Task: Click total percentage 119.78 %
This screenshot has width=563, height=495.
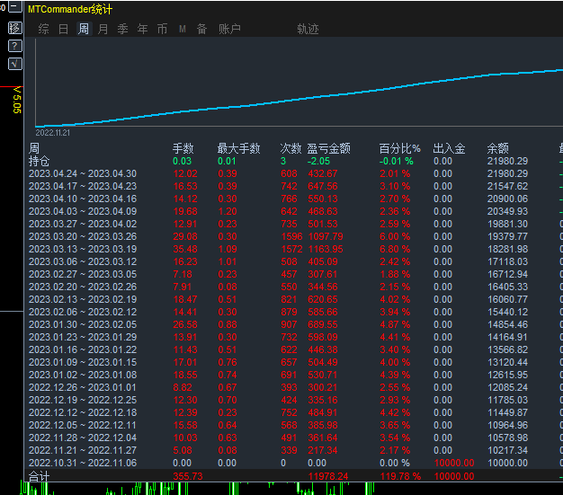Action: click(x=400, y=476)
